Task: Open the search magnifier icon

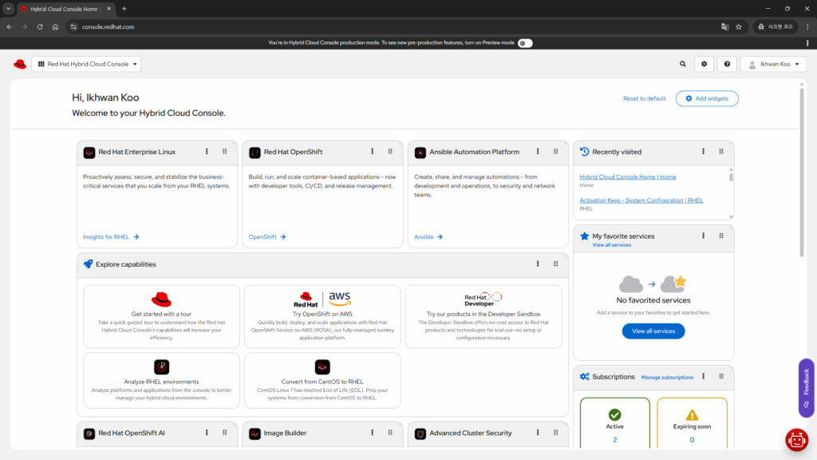Action: (x=682, y=64)
